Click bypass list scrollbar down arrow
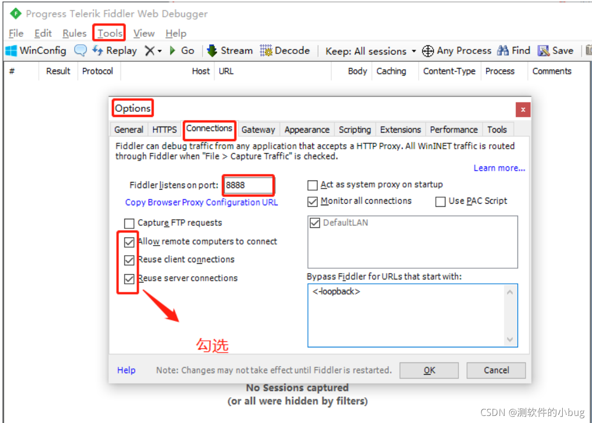This screenshot has width=592, height=423. (x=510, y=339)
